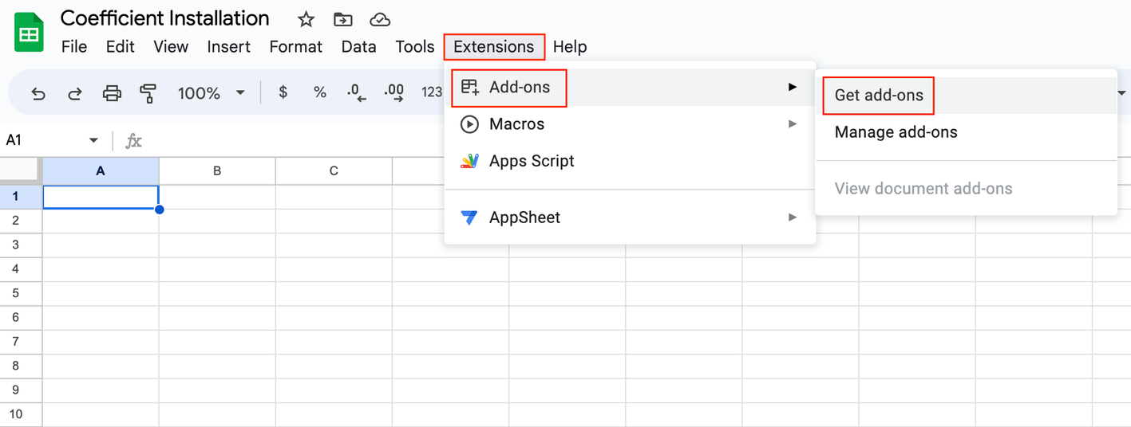The image size is (1131, 427).
Task: Click the A1 name box
Action: click(x=44, y=140)
